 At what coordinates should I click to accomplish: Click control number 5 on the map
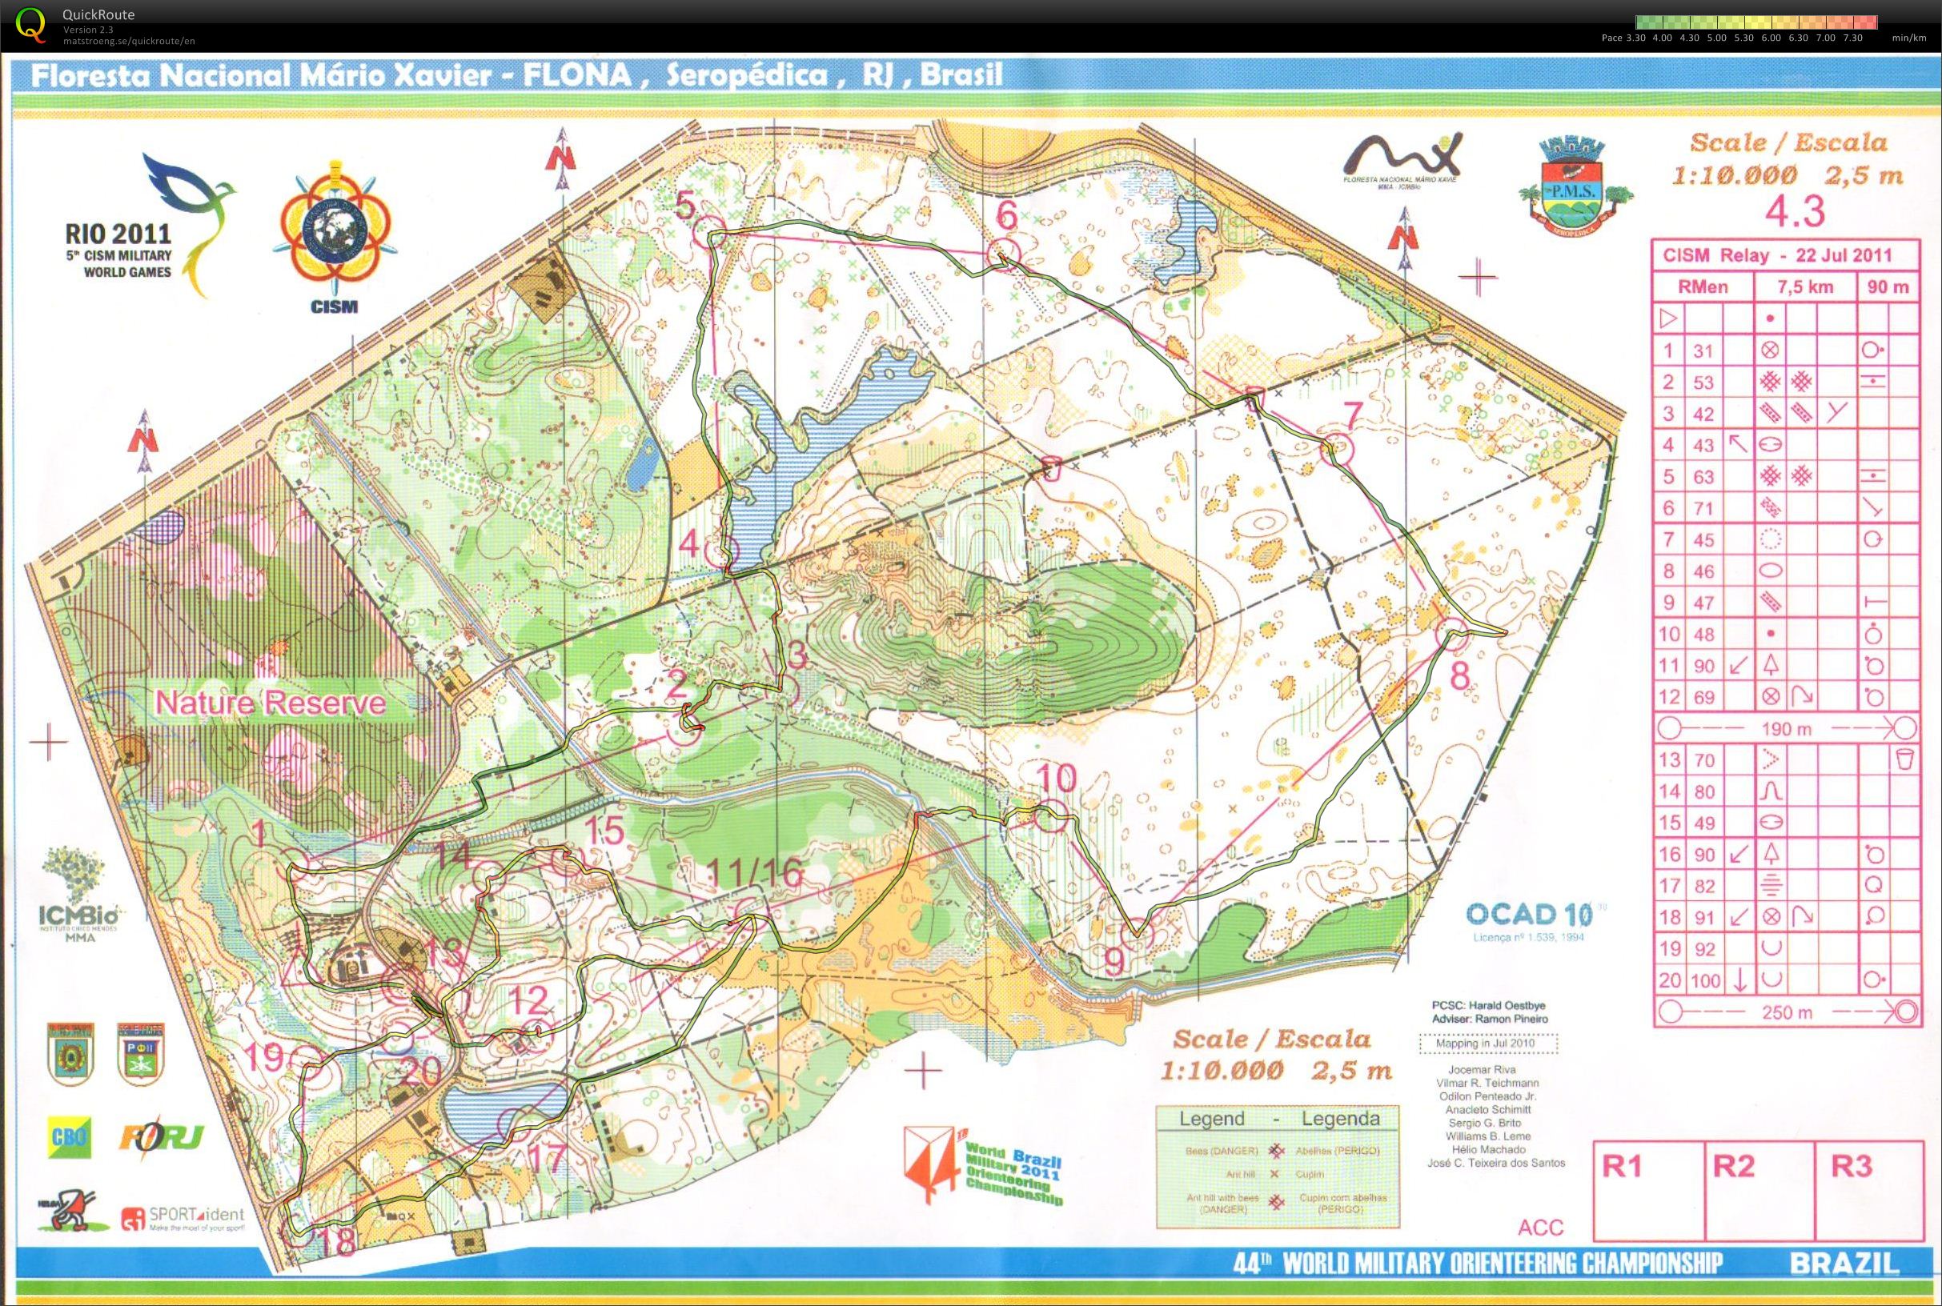click(686, 204)
